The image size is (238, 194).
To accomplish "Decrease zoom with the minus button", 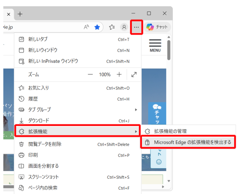I will click(x=90, y=74).
